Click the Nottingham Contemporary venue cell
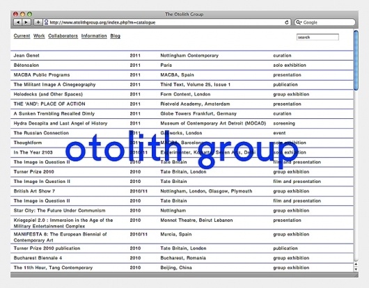The width and height of the screenshot is (369, 288). pos(189,56)
